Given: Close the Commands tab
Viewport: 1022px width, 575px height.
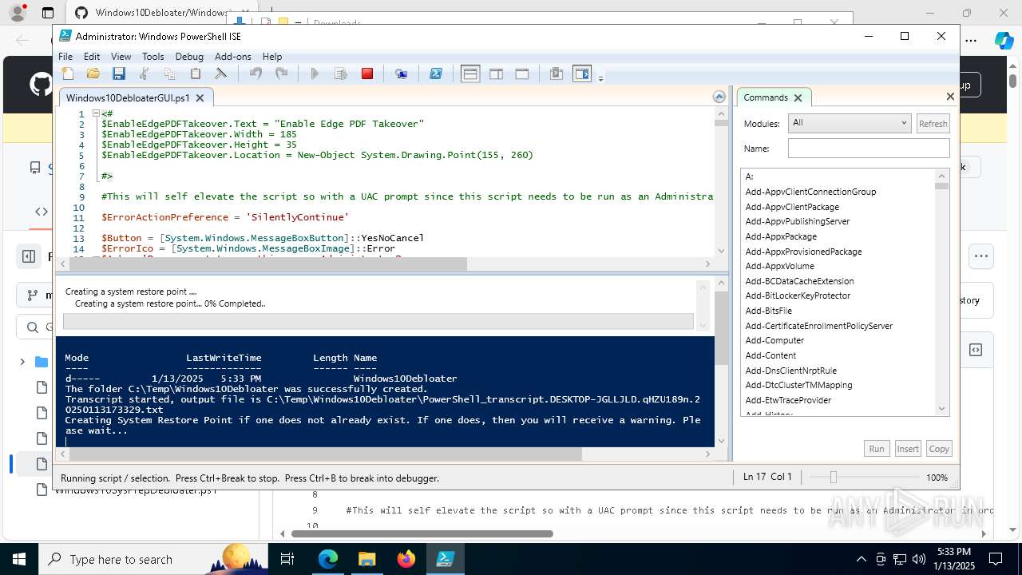Looking at the screenshot, I should (x=798, y=97).
